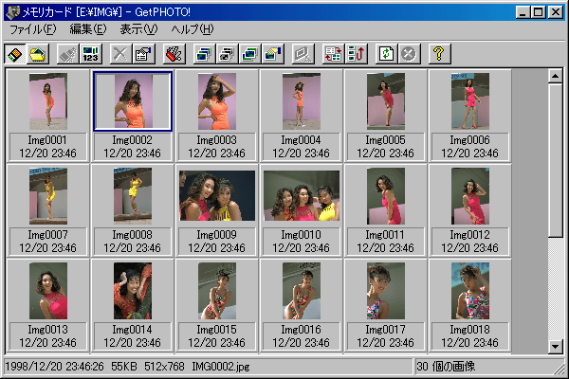Open the image properties icon
Screen dimensions: 569x379
(143, 54)
